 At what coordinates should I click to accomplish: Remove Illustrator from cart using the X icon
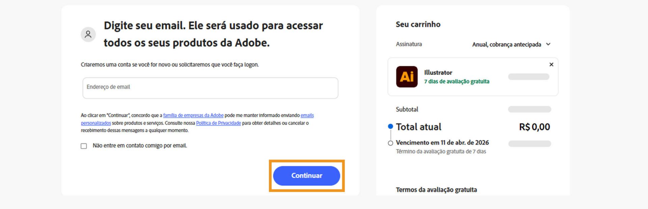pyautogui.click(x=551, y=64)
